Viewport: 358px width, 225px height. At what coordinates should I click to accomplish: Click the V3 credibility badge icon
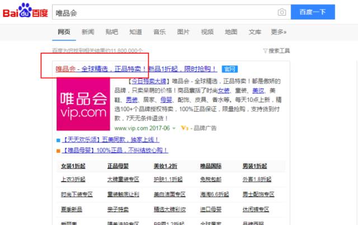click(184, 128)
